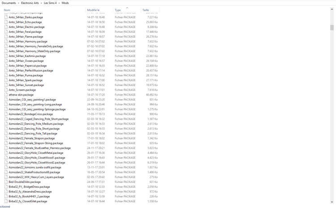The height and width of the screenshot is (208, 336).
Task: Click the file icon of Anto_S4Hair_Flame.package
Action: pos(6,36)
